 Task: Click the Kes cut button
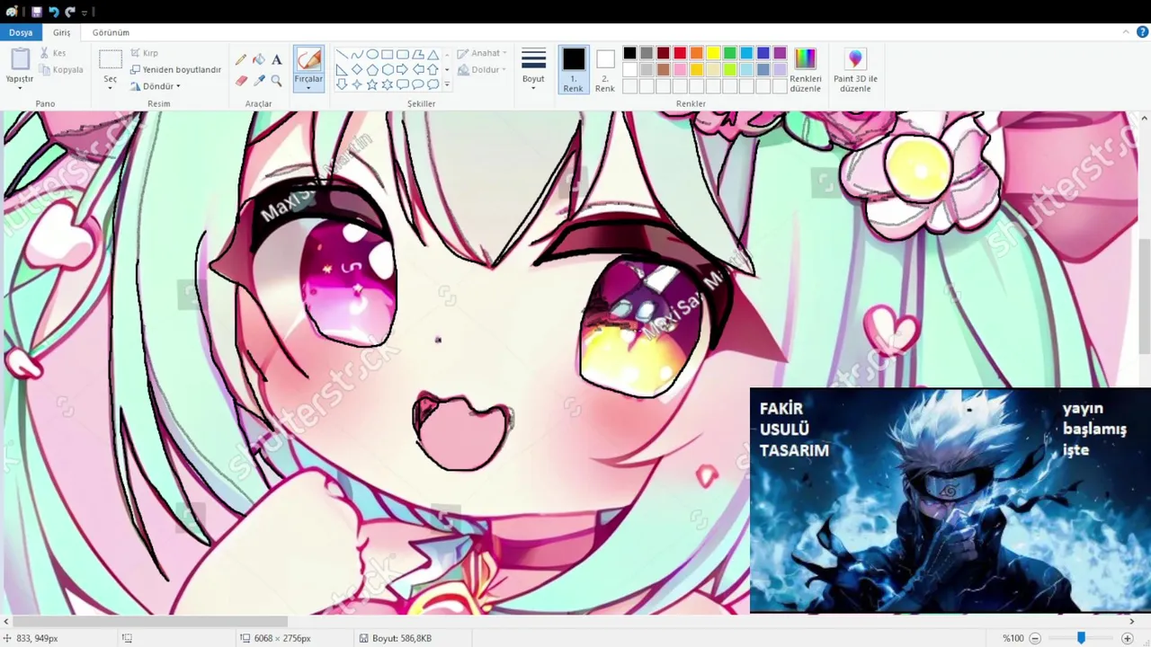tap(52, 53)
